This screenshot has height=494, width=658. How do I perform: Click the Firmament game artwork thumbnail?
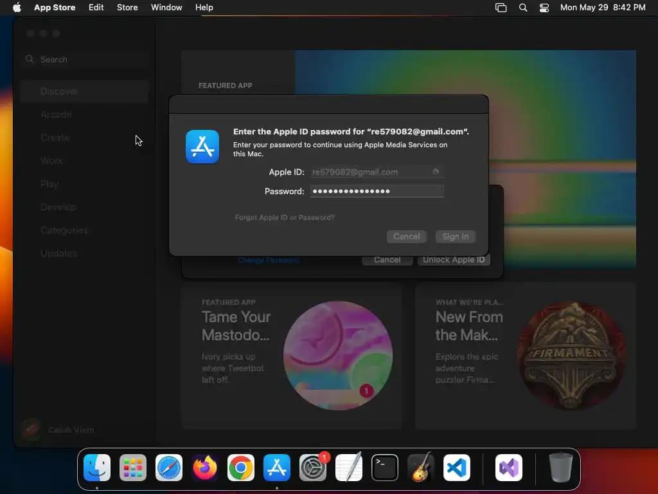[x=571, y=355]
